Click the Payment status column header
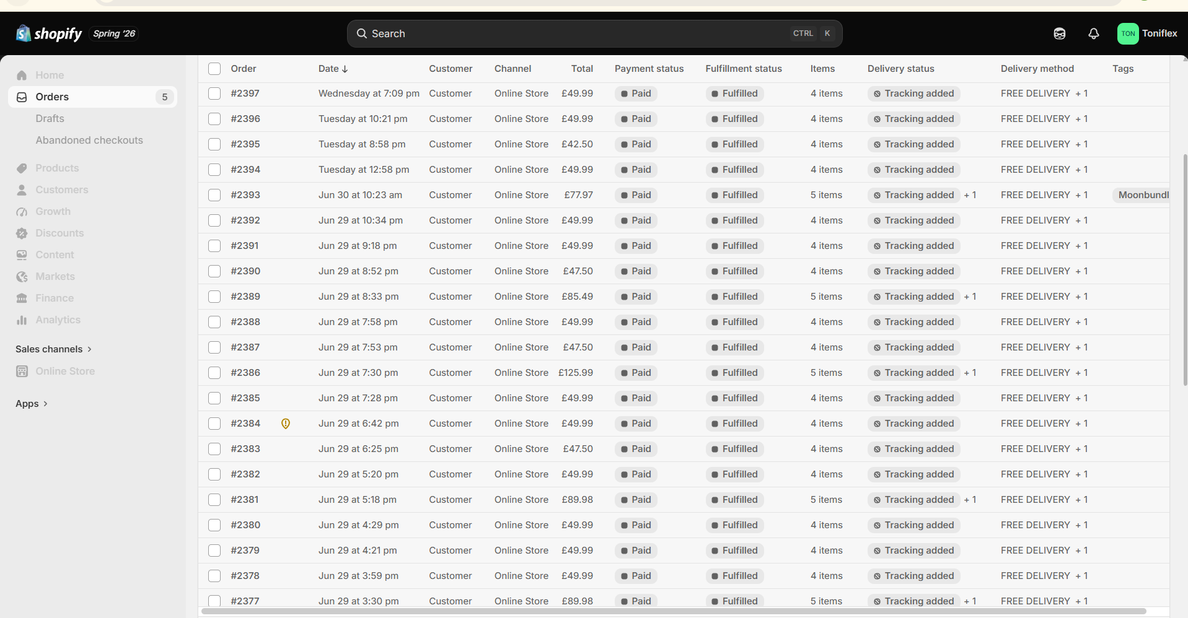This screenshot has width=1188, height=618. point(649,69)
